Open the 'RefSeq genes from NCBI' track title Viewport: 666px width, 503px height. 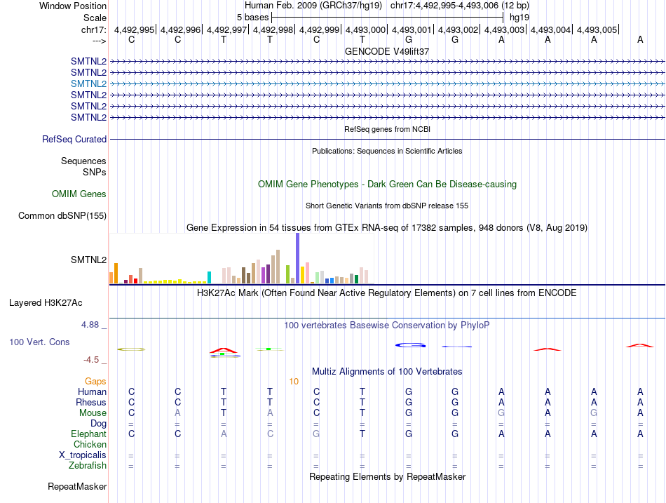tap(387, 129)
